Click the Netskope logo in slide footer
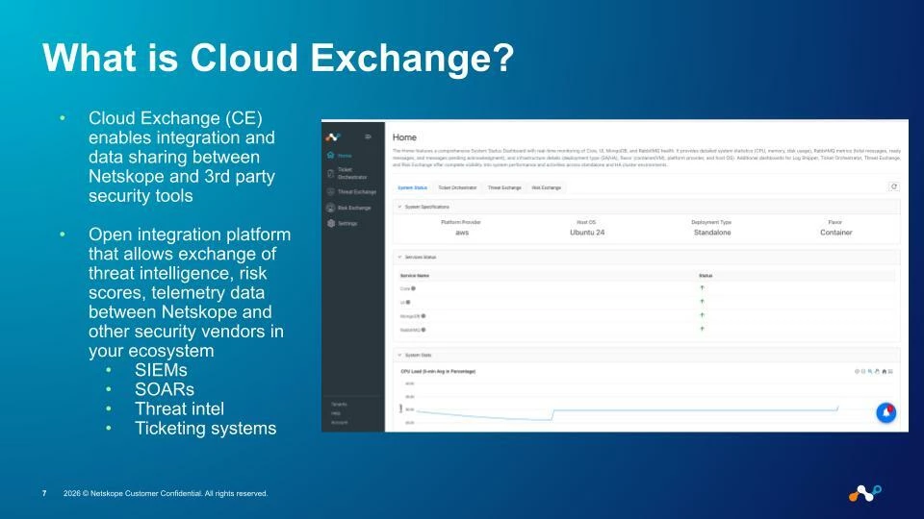 864,493
